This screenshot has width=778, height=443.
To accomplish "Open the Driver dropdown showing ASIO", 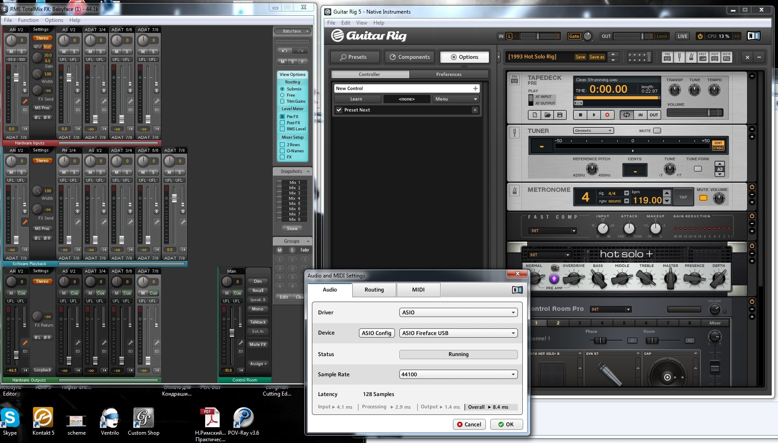I will pyautogui.click(x=459, y=313).
